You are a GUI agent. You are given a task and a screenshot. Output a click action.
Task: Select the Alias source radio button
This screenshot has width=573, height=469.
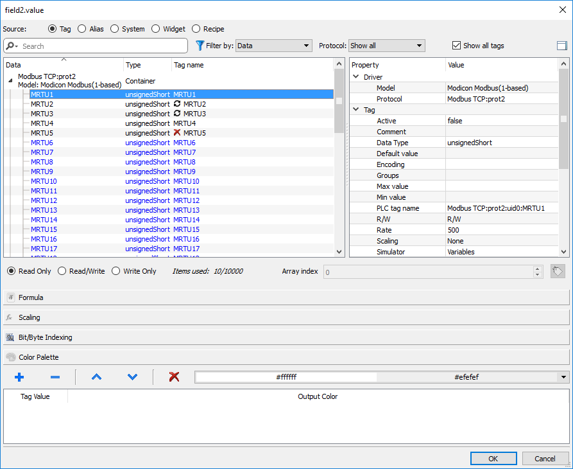[82, 29]
